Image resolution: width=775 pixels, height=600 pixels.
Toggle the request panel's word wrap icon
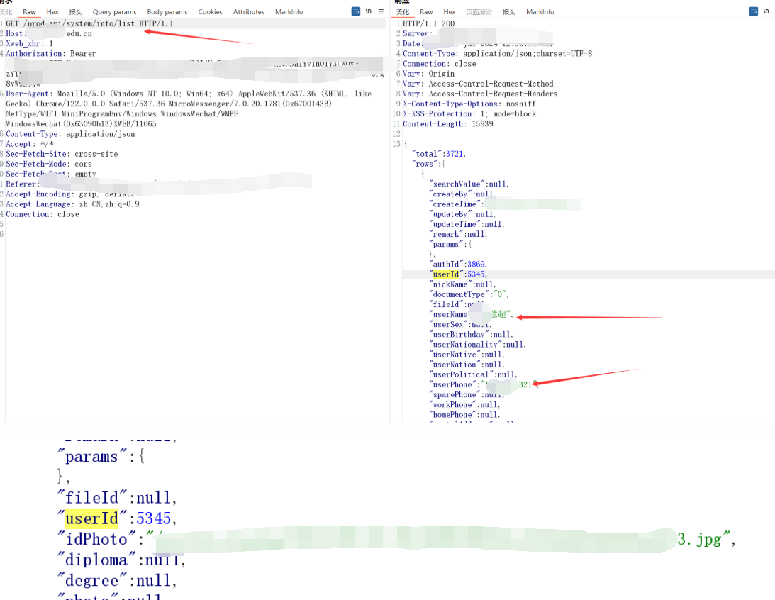[356, 12]
